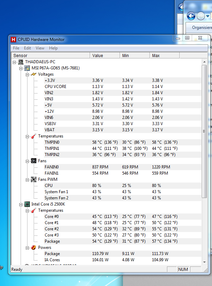
Task: Select the VIN3 voltage row
Action: point(123,99)
